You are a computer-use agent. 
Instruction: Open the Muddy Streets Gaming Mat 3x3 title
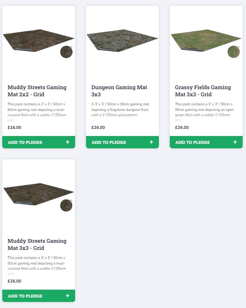pos(37,244)
